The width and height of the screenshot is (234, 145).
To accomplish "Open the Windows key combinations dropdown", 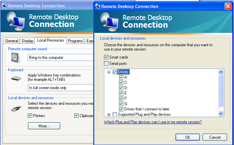I will pyautogui.click(x=61, y=88).
